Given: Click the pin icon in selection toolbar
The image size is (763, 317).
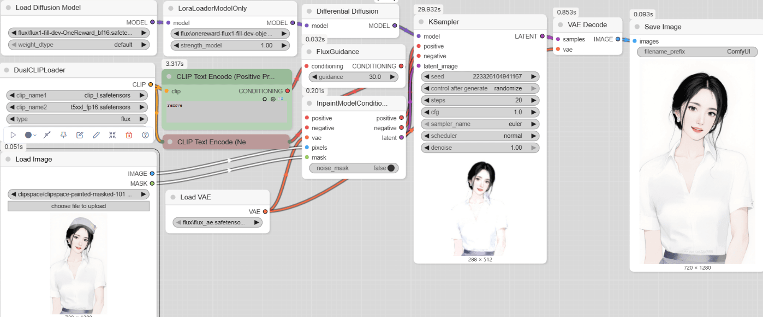Looking at the screenshot, I should [63, 135].
